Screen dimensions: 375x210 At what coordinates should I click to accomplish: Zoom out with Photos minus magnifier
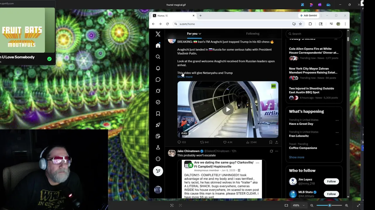click(x=312, y=205)
